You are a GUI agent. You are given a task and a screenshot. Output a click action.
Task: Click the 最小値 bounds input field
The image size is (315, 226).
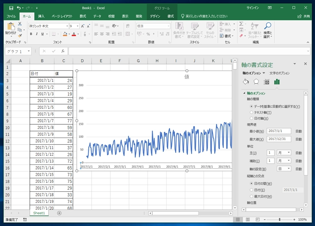point(279,131)
